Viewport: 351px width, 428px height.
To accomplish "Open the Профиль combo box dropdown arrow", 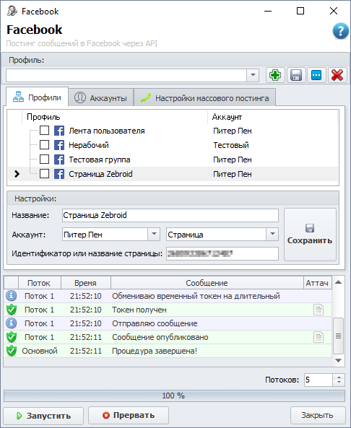I will click(253, 75).
